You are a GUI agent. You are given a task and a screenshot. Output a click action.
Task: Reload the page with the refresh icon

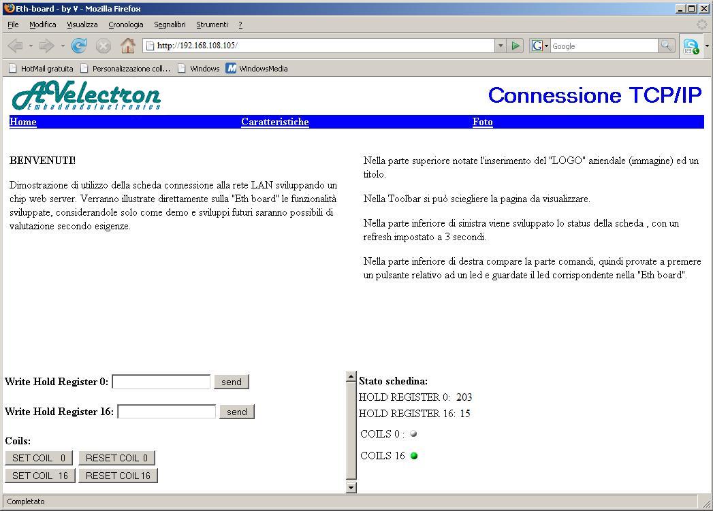(x=79, y=46)
